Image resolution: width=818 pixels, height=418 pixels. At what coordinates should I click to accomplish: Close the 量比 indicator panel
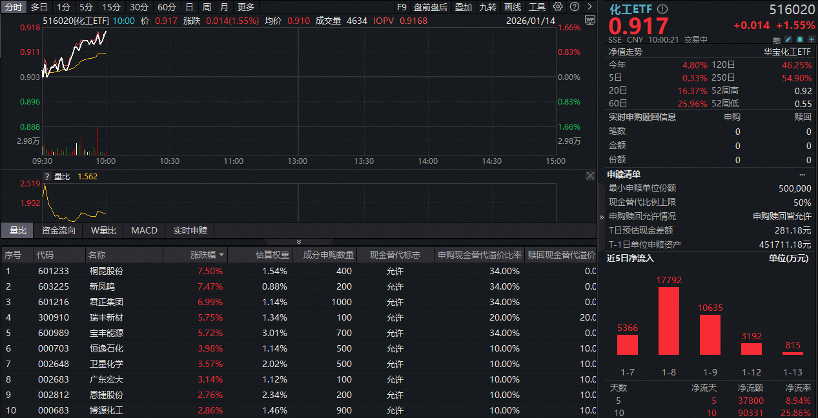point(591,175)
